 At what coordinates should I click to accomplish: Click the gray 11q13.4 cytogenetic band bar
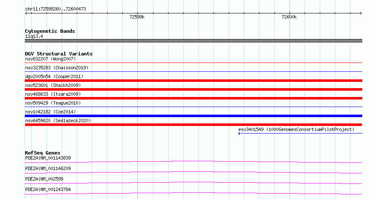tap(193, 41)
